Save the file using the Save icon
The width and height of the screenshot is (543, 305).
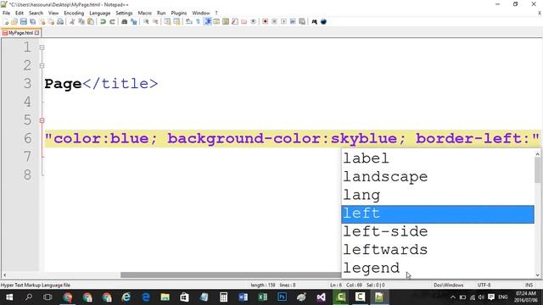24,22
